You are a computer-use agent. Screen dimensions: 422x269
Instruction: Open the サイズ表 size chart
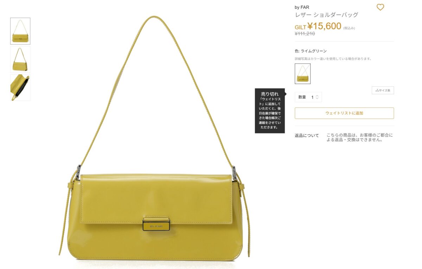[383, 90]
